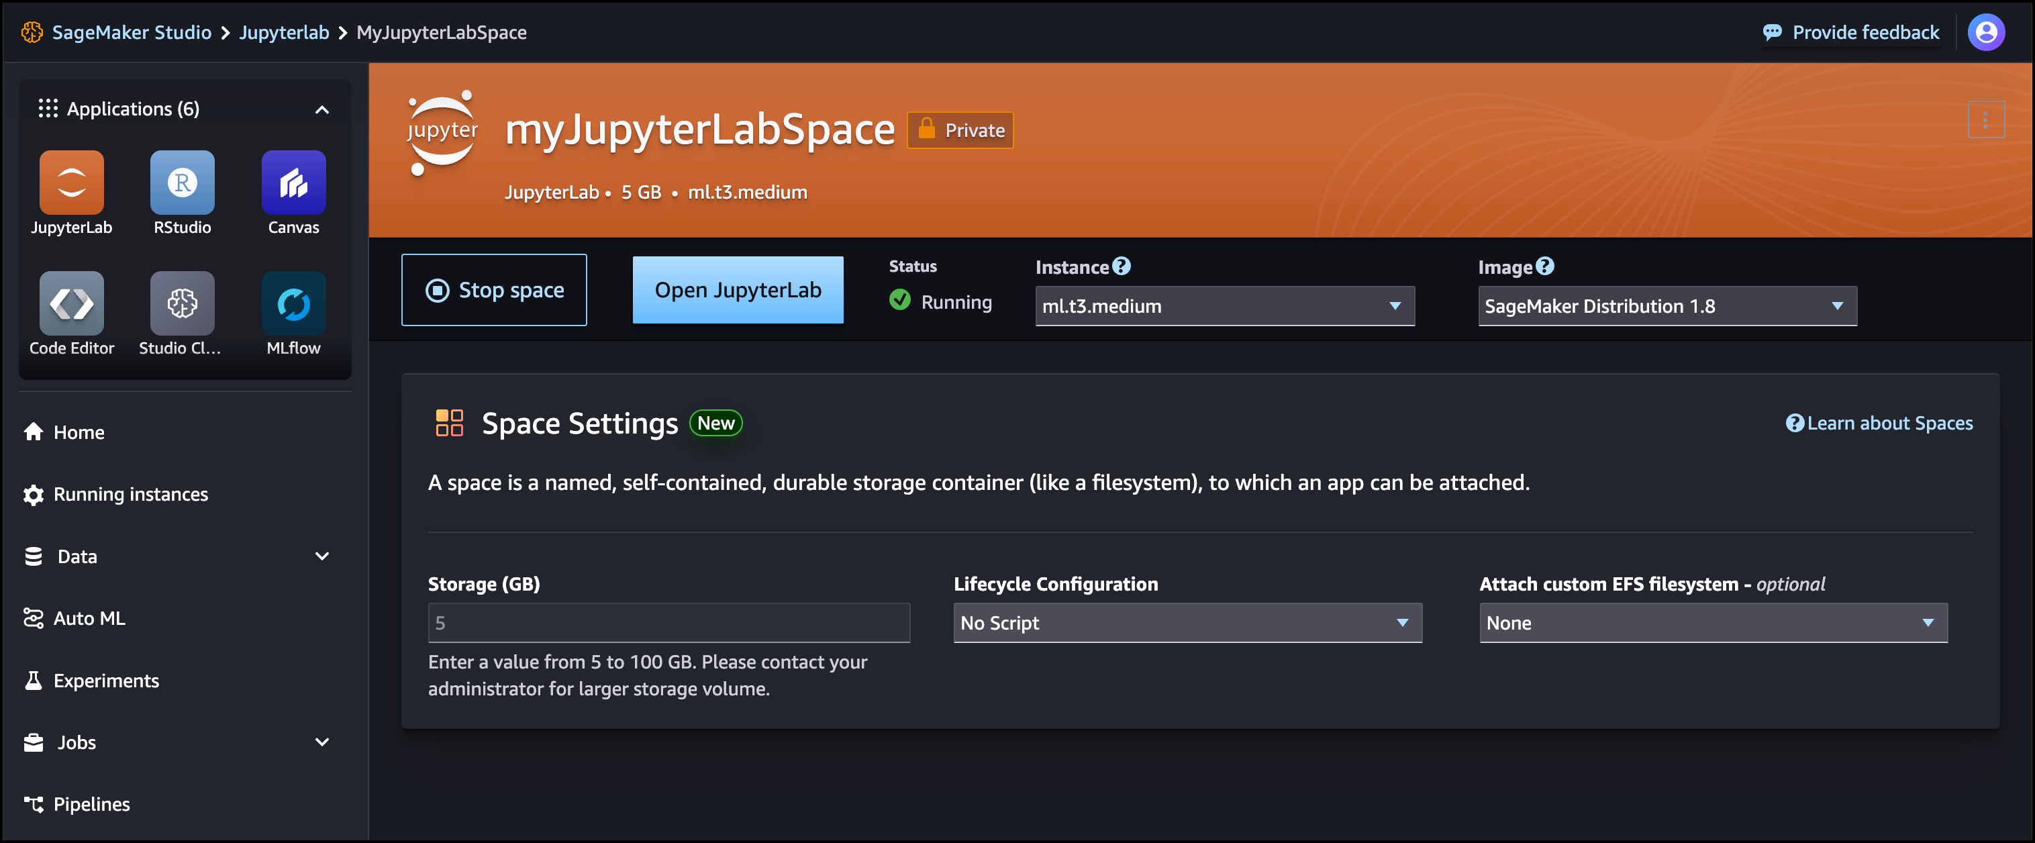Screen dimensions: 2035x843
Task: Launch the RStudio application icon
Action: (182, 183)
